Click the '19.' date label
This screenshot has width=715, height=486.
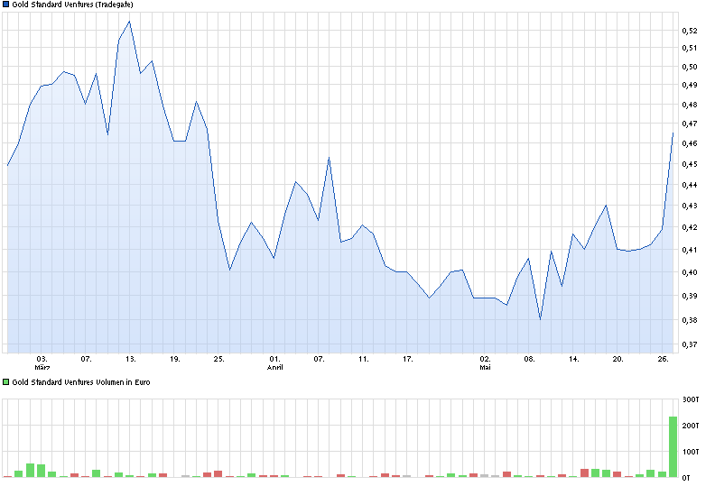coord(174,359)
